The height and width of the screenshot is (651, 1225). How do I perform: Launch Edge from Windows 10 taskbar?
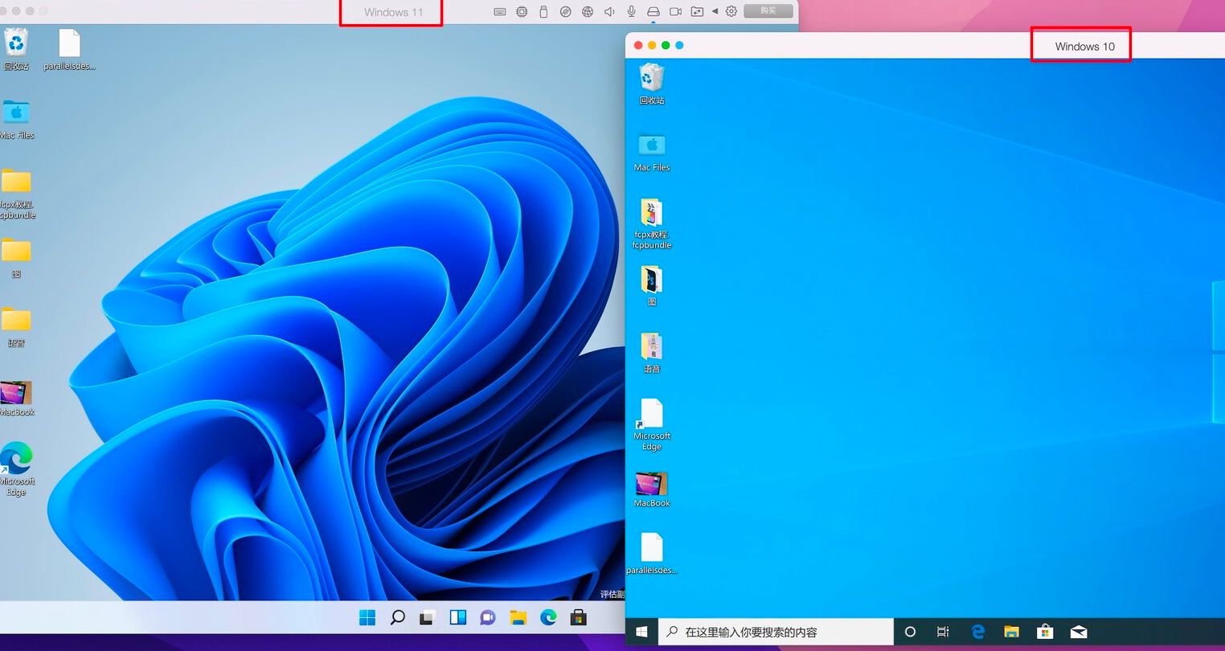coord(977,632)
